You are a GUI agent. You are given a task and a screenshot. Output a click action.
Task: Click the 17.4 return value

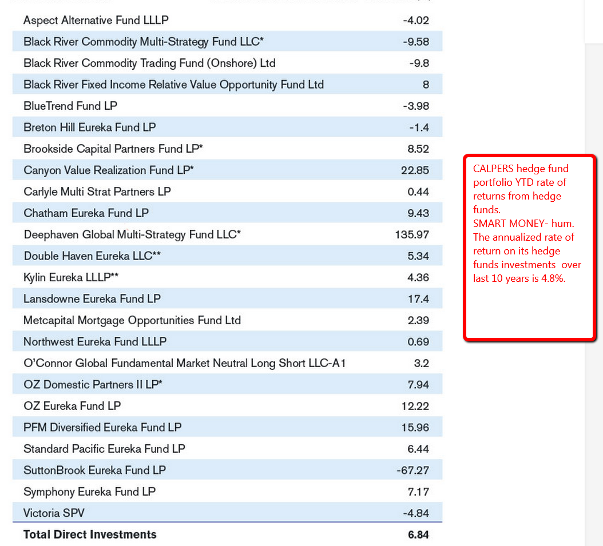[x=418, y=298]
